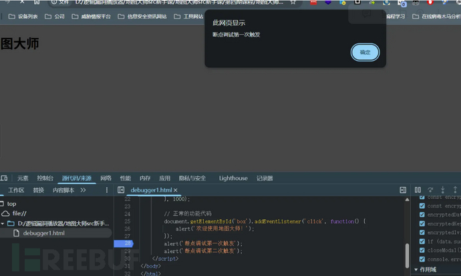The width and height of the screenshot is (461, 276).
Task: Toggle the console.error breakpoint checkbox
Action: tap(422, 259)
